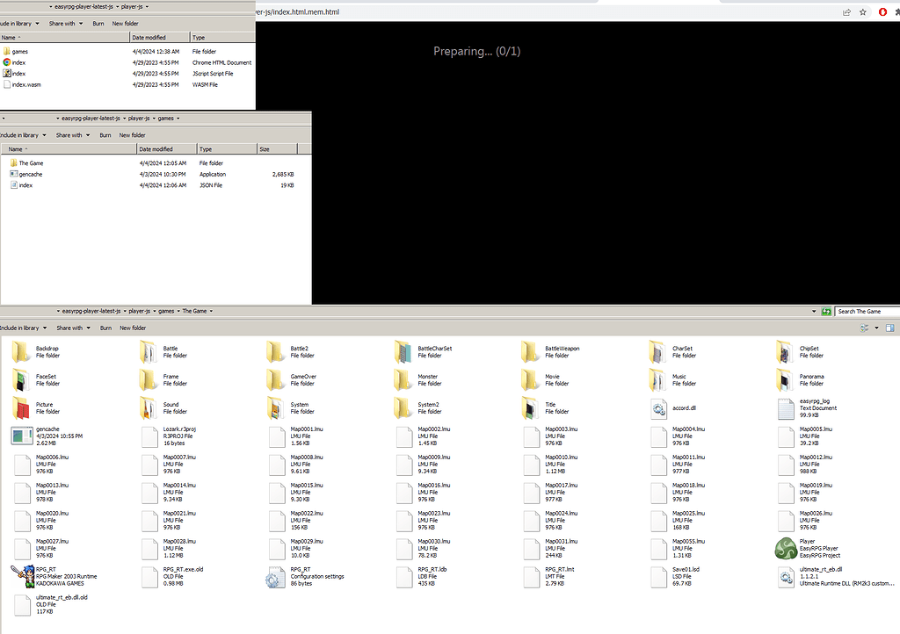Navigate via the easyrpg-player-latest-js breadcrumb

coord(92,310)
